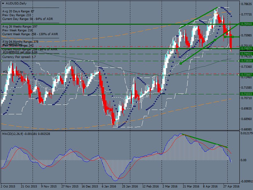253x190 pixels.
Task: Click the 0.73360 price axis value
Action: [x=246, y=66]
